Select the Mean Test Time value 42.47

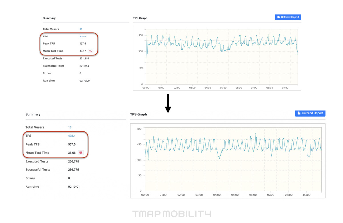pyautogui.click(x=83, y=51)
